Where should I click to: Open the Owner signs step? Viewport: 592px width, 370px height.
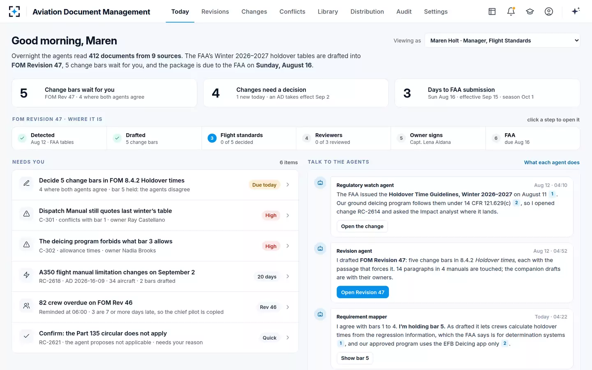[438, 138]
